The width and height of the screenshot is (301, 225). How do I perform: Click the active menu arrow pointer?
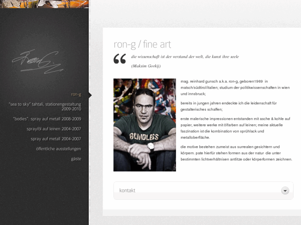pyautogui.click(x=90, y=95)
